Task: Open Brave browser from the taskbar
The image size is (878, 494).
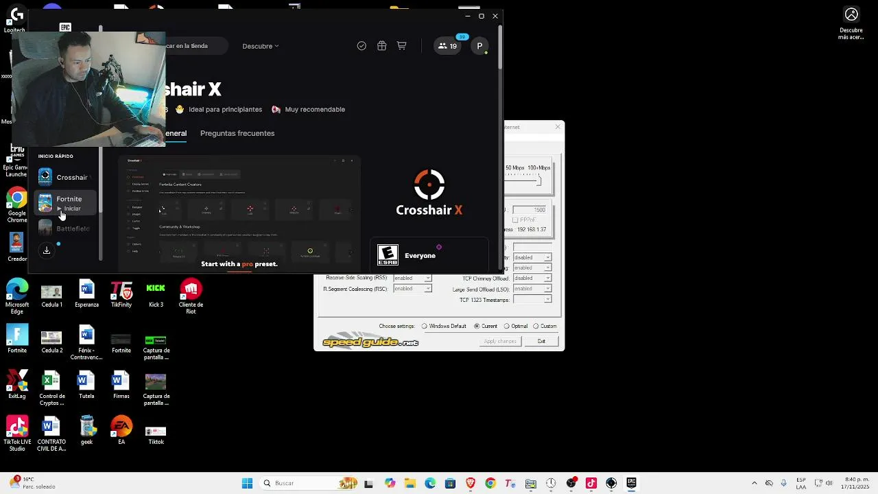Action: point(471,483)
